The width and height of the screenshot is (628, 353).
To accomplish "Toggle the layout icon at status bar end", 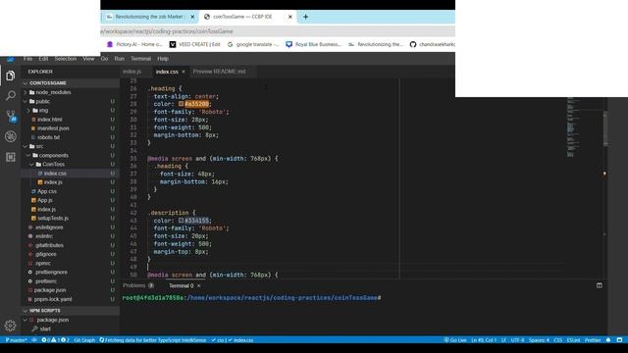I will pos(619,340).
